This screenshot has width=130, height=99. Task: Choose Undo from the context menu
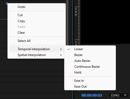pyautogui.click(x=36, y=7)
